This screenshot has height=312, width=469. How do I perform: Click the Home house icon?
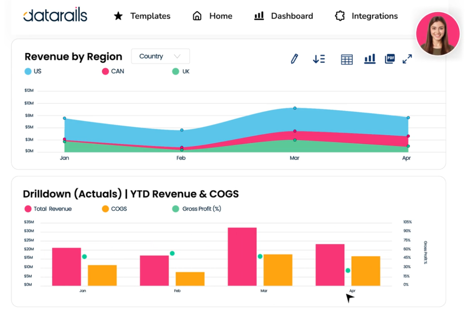click(197, 16)
